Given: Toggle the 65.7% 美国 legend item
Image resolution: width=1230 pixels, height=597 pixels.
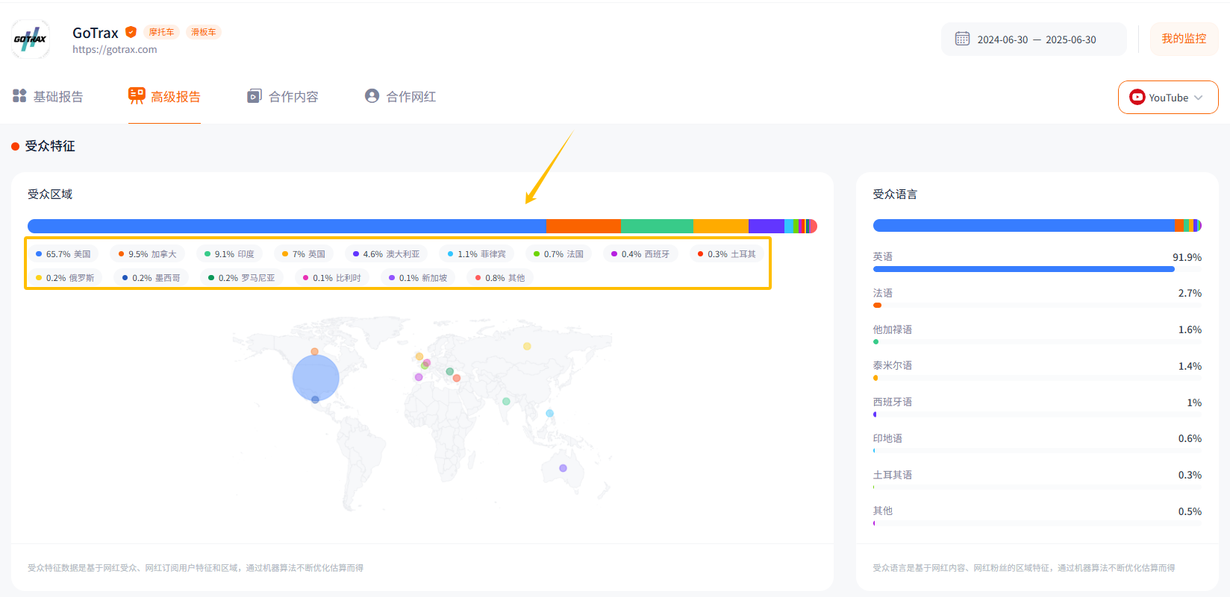Looking at the screenshot, I should pyautogui.click(x=63, y=254).
